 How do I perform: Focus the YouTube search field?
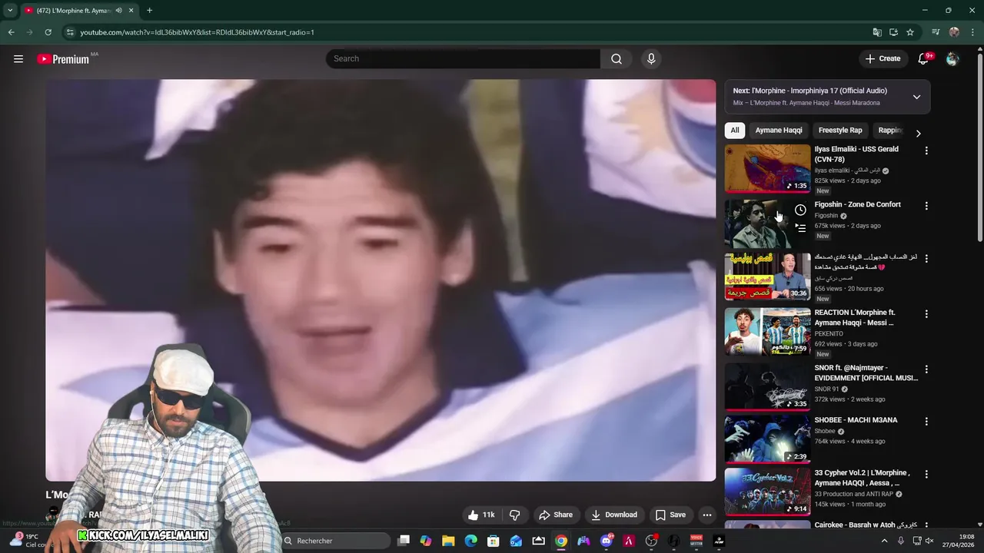click(463, 58)
